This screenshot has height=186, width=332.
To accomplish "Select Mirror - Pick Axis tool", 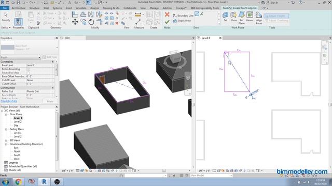I will click(91, 14).
